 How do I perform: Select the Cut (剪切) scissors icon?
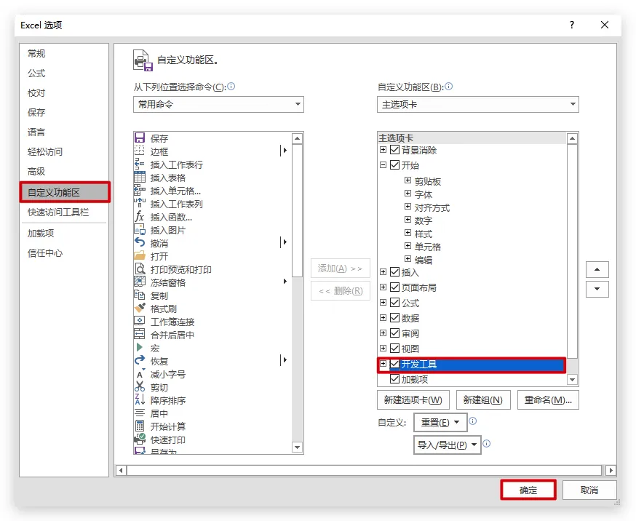[140, 386]
